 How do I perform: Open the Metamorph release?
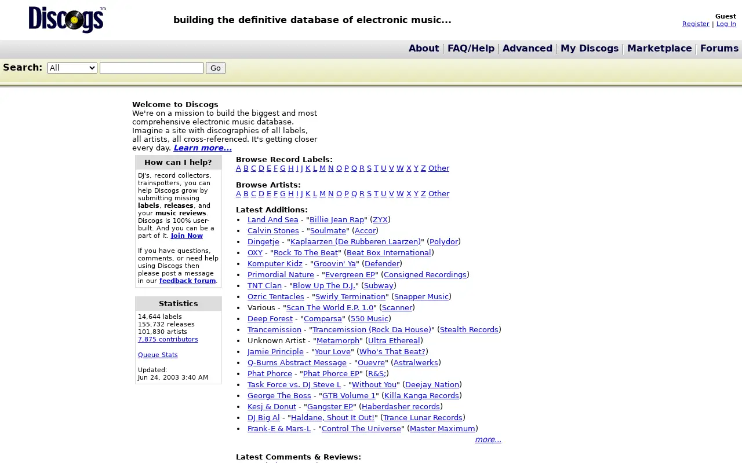click(x=338, y=341)
